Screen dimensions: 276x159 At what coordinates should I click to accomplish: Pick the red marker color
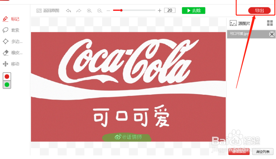(x=7, y=77)
